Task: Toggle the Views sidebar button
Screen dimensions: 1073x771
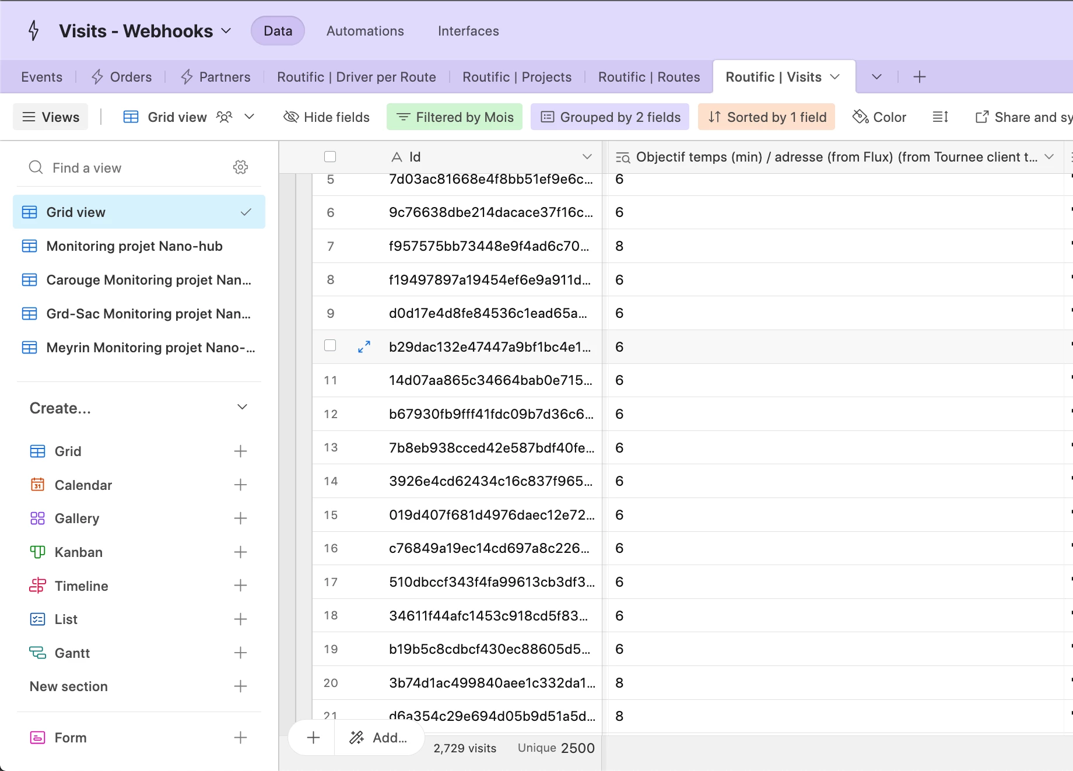Action: coord(51,117)
